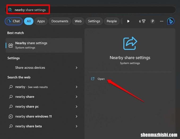Screen dimensions: 180x139
Task: Click search icon next to nearby share beta
Action: [x=11, y=126]
